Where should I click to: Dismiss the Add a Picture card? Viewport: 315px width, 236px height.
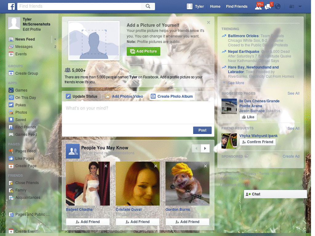[209, 22]
